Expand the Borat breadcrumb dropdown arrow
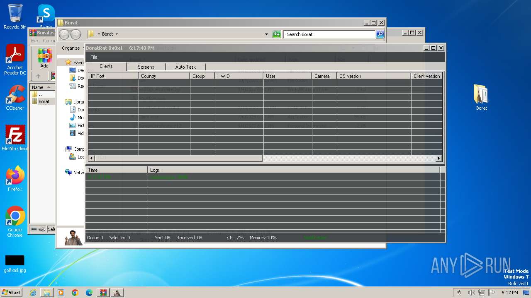The image size is (531, 298). tap(117, 34)
